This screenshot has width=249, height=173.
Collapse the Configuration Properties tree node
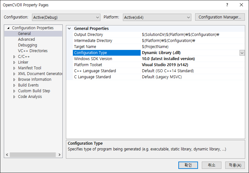coord(8,28)
